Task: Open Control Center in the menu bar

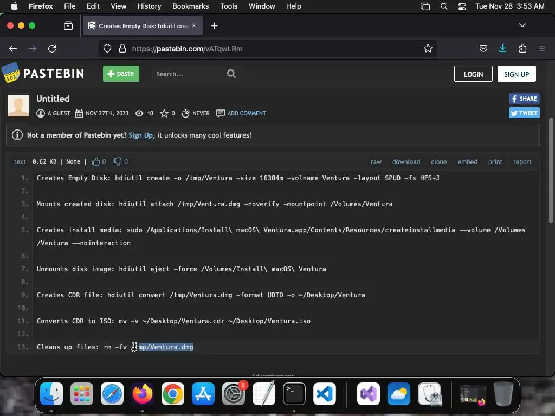Action: pos(462,6)
